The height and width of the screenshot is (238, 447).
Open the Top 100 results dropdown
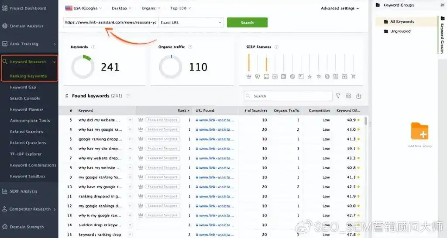point(180,8)
